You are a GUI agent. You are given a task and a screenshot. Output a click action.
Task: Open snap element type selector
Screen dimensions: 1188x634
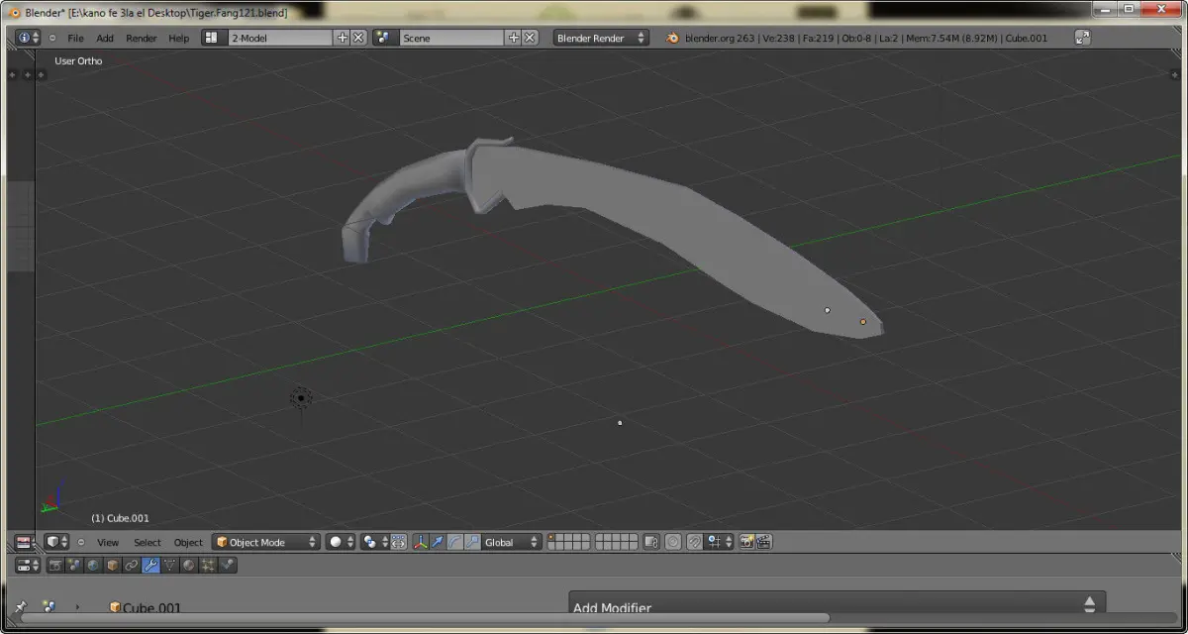pos(720,542)
